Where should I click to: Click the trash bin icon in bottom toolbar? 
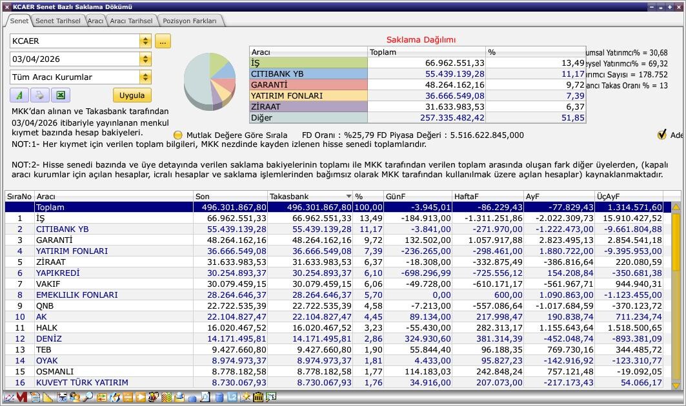pyautogui.click(x=258, y=398)
